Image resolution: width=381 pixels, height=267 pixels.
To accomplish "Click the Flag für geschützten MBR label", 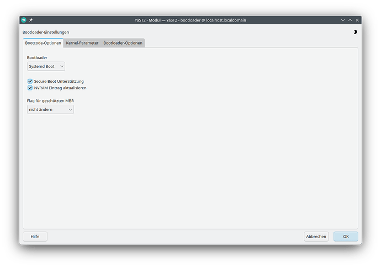I will 50,101.
